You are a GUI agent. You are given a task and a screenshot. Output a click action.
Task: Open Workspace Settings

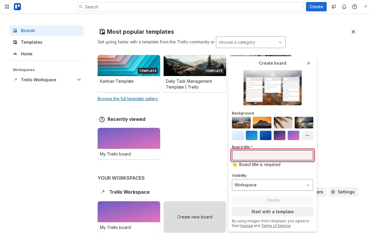tap(344, 192)
